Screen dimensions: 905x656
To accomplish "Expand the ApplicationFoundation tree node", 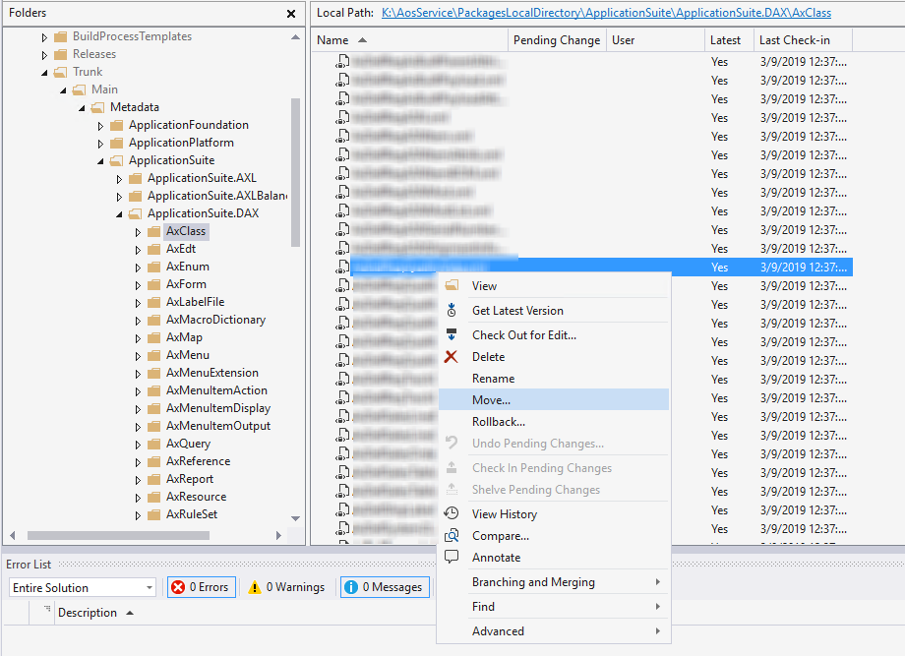I will pyautogui.click(x=100, y=126).
